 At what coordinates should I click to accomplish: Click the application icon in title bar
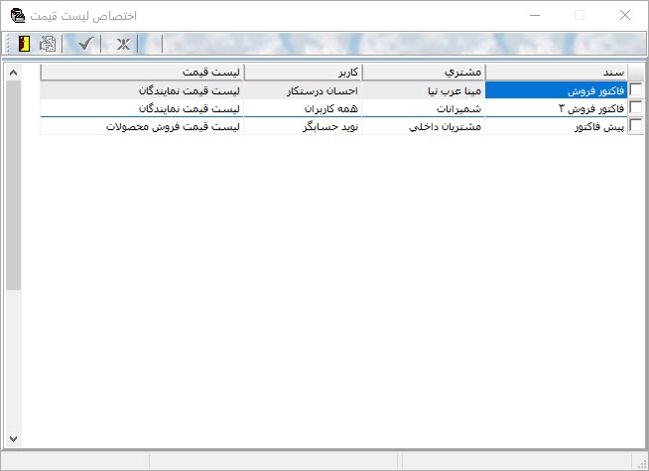coord(17,15)
